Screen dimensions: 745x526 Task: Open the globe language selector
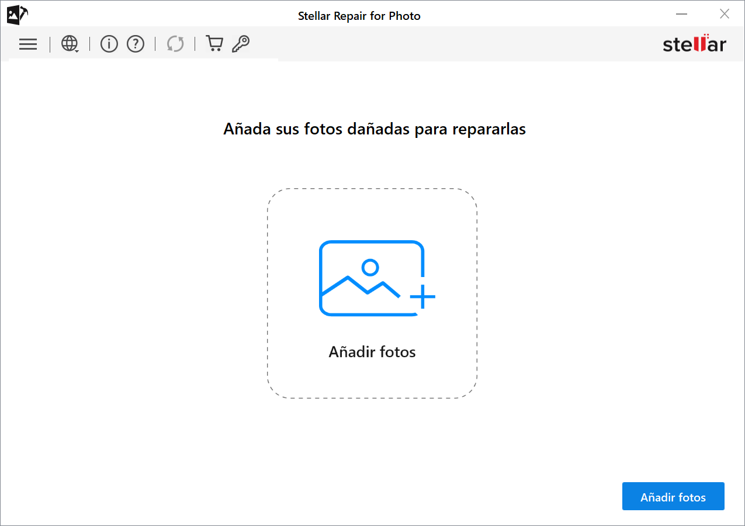[x=70, y=44]
